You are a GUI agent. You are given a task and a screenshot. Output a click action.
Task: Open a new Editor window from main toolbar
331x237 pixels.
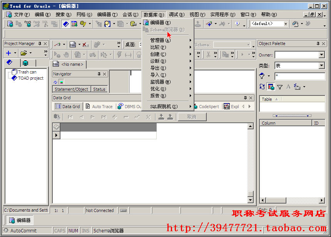[10, 24]
